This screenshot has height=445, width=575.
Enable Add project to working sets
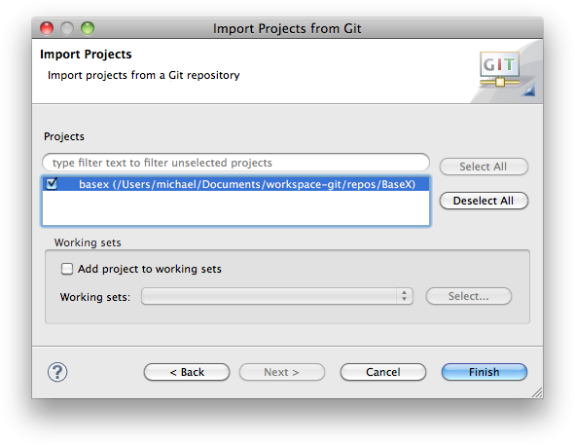point(67,269)
